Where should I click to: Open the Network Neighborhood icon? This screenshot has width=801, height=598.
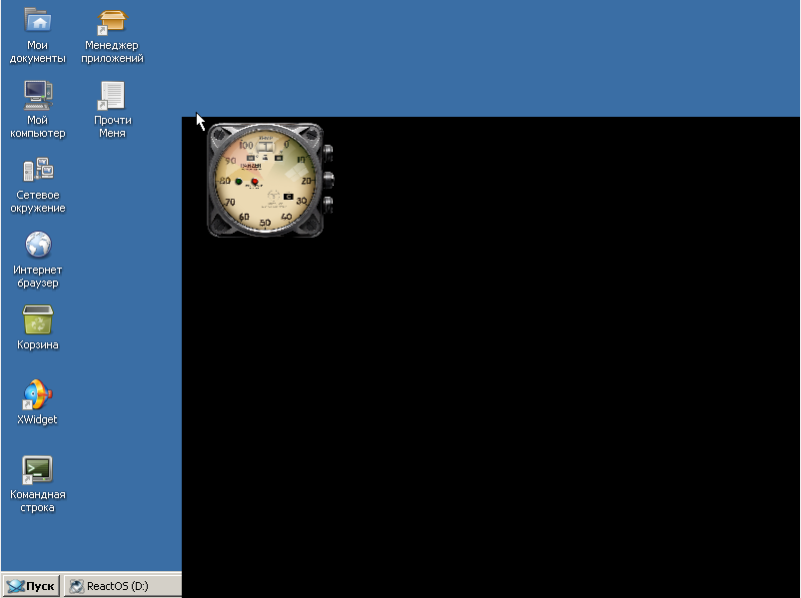38,170
